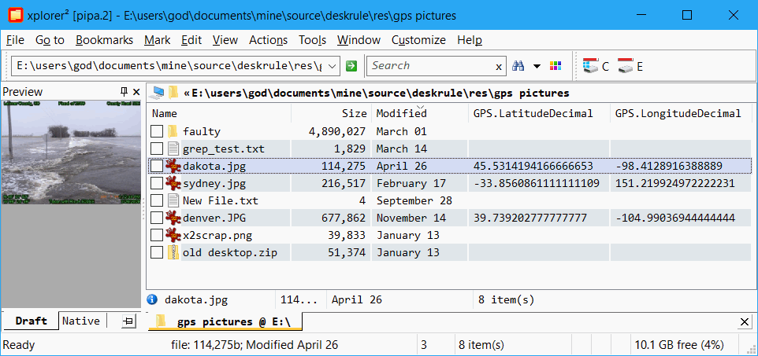Click the green Go arrow beside address bar

click(351, 66)
